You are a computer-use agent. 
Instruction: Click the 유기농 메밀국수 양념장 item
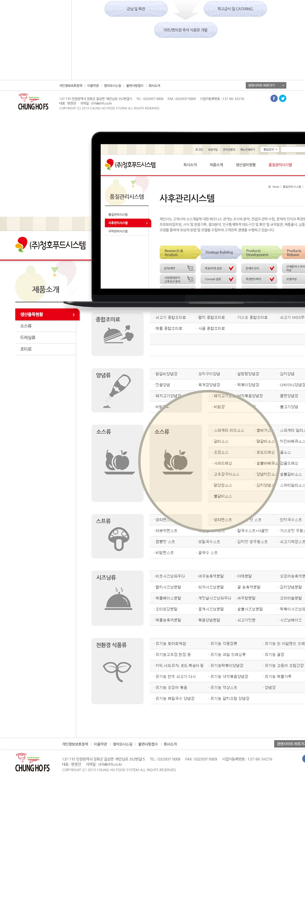[x=175, y=698]
